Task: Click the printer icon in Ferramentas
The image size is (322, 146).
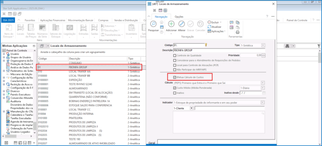Action: click(237, 32)
